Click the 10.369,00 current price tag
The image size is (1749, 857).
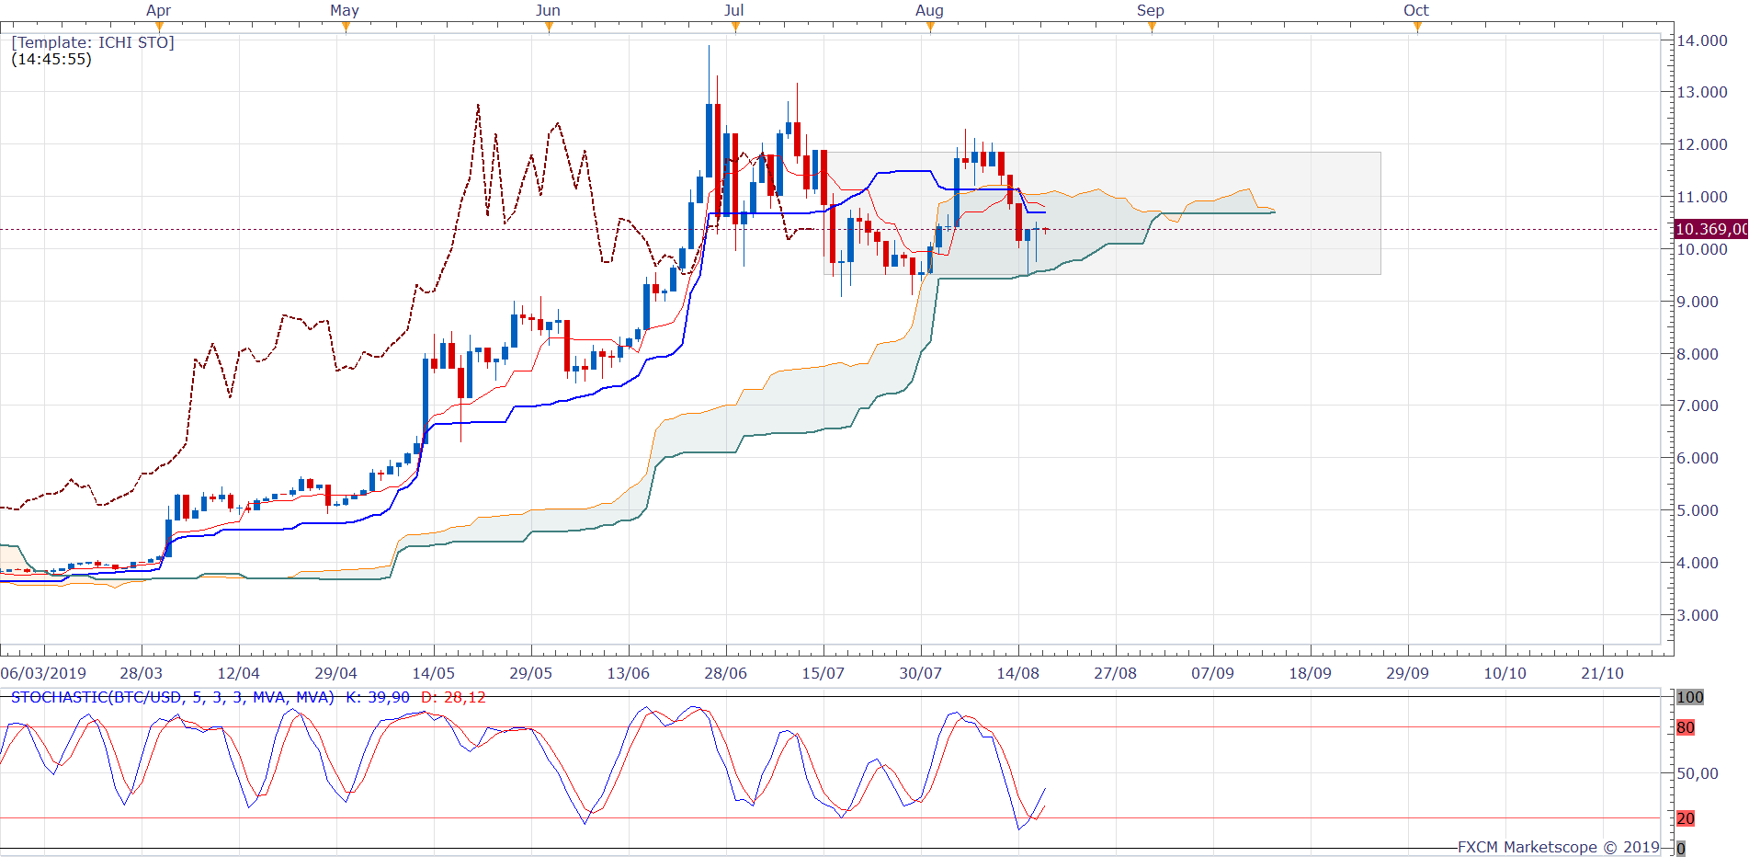click(x=1711, y=229)
